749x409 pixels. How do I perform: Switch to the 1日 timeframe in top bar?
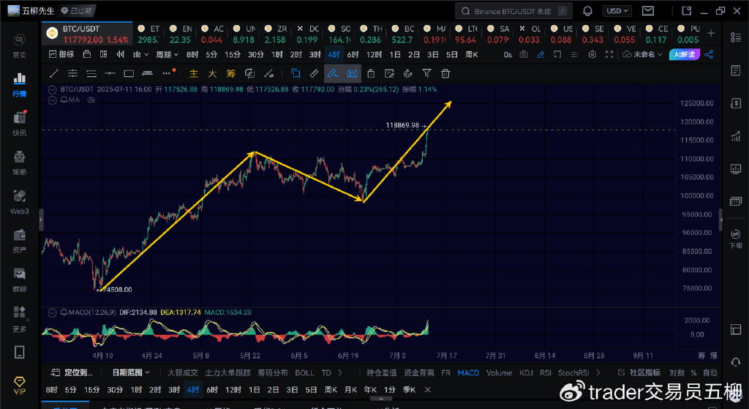(394, 54)
